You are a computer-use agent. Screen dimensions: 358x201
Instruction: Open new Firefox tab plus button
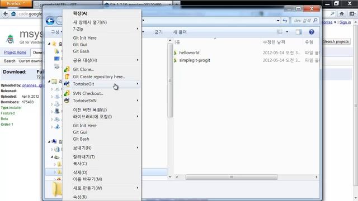tap(177, 4)
